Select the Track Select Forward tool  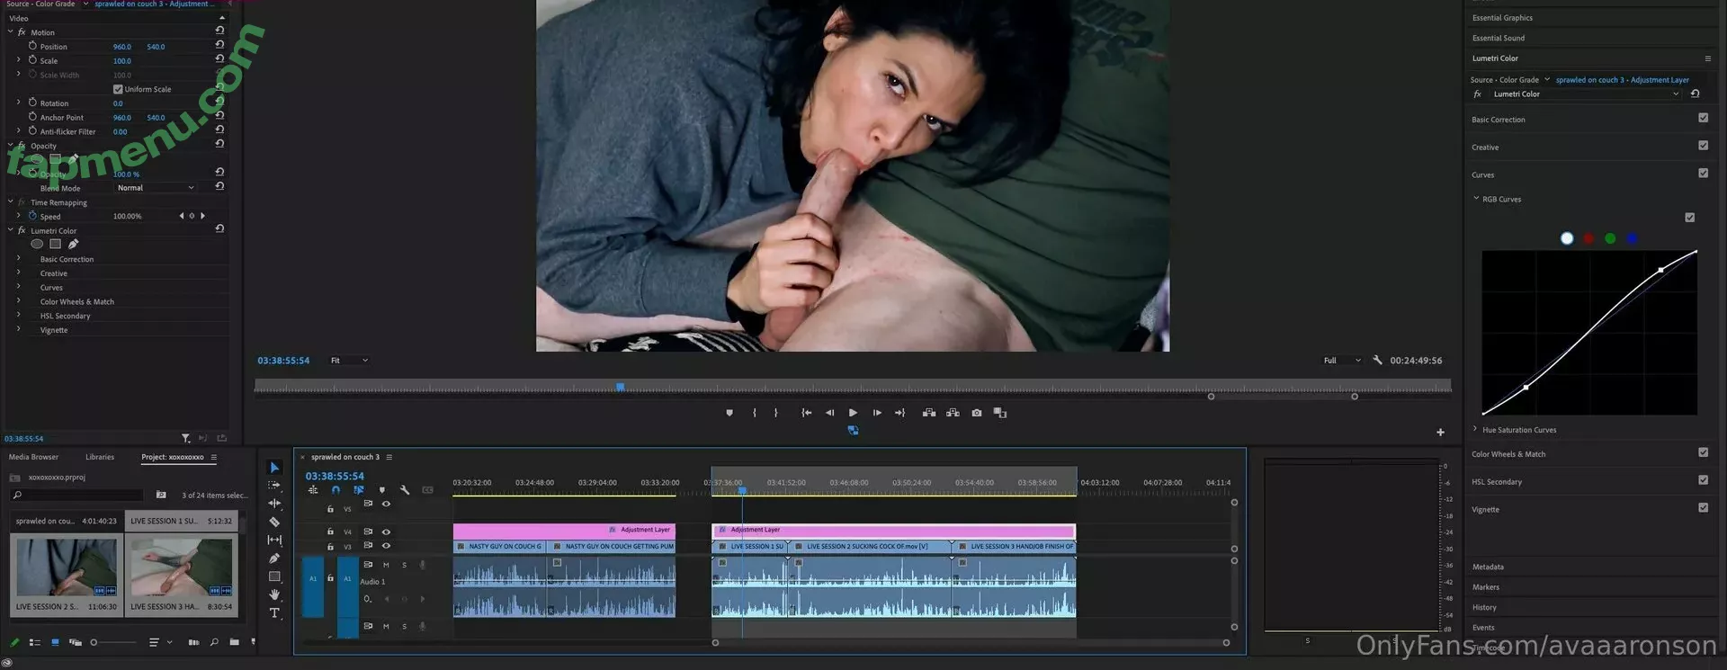pos(274,485)
